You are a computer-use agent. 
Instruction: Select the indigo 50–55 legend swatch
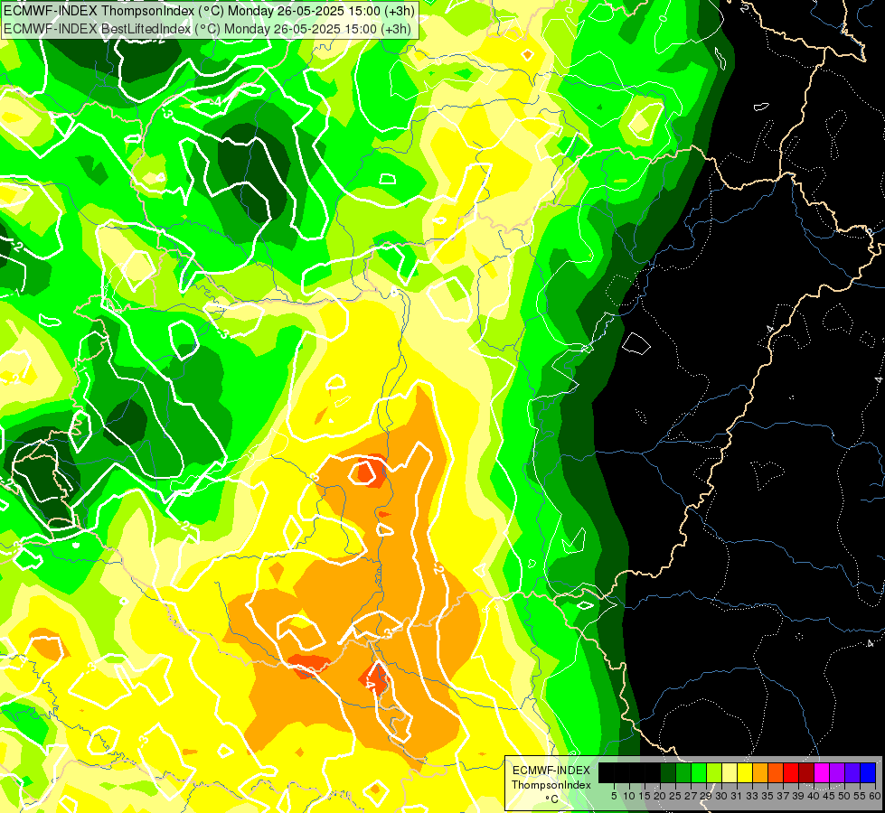pos(852,772)
